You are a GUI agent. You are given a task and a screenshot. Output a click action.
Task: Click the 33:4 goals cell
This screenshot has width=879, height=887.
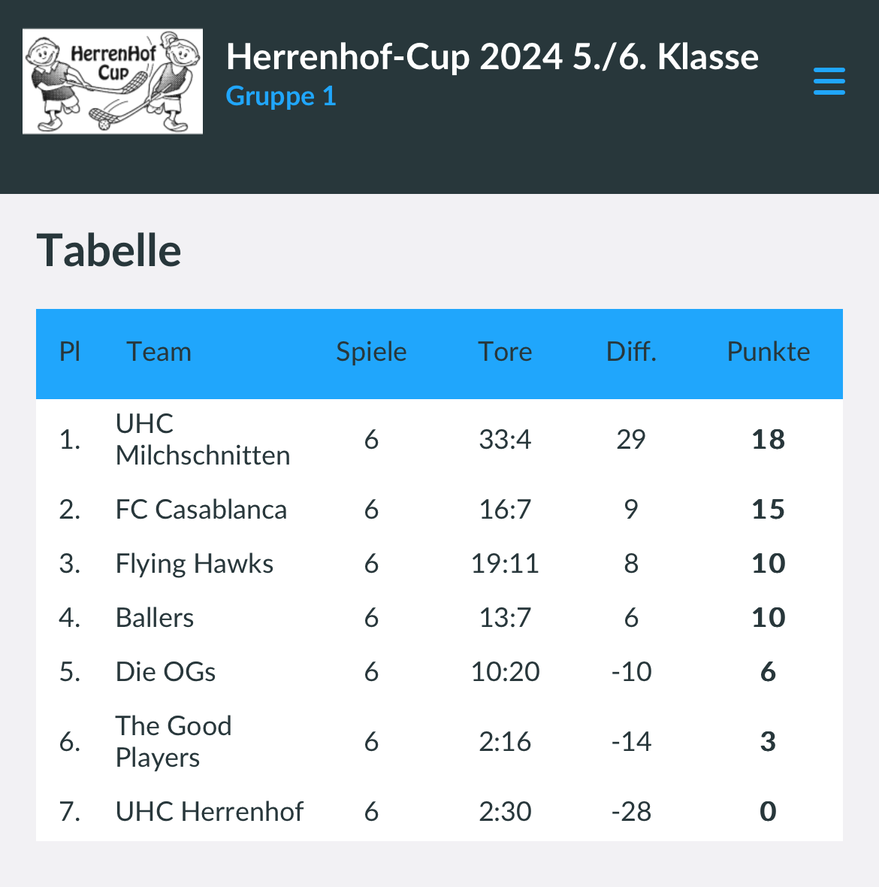click(505, 440)
